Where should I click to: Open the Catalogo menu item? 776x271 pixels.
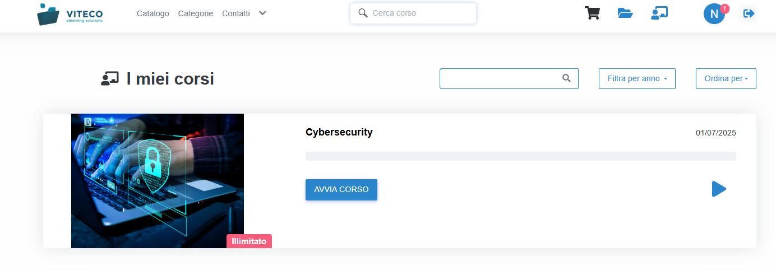153,13
